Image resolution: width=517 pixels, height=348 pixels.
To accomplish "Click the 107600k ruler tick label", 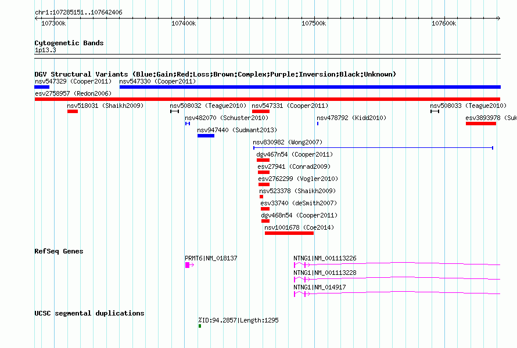I will pyautogui.click(x=444, y=24).
